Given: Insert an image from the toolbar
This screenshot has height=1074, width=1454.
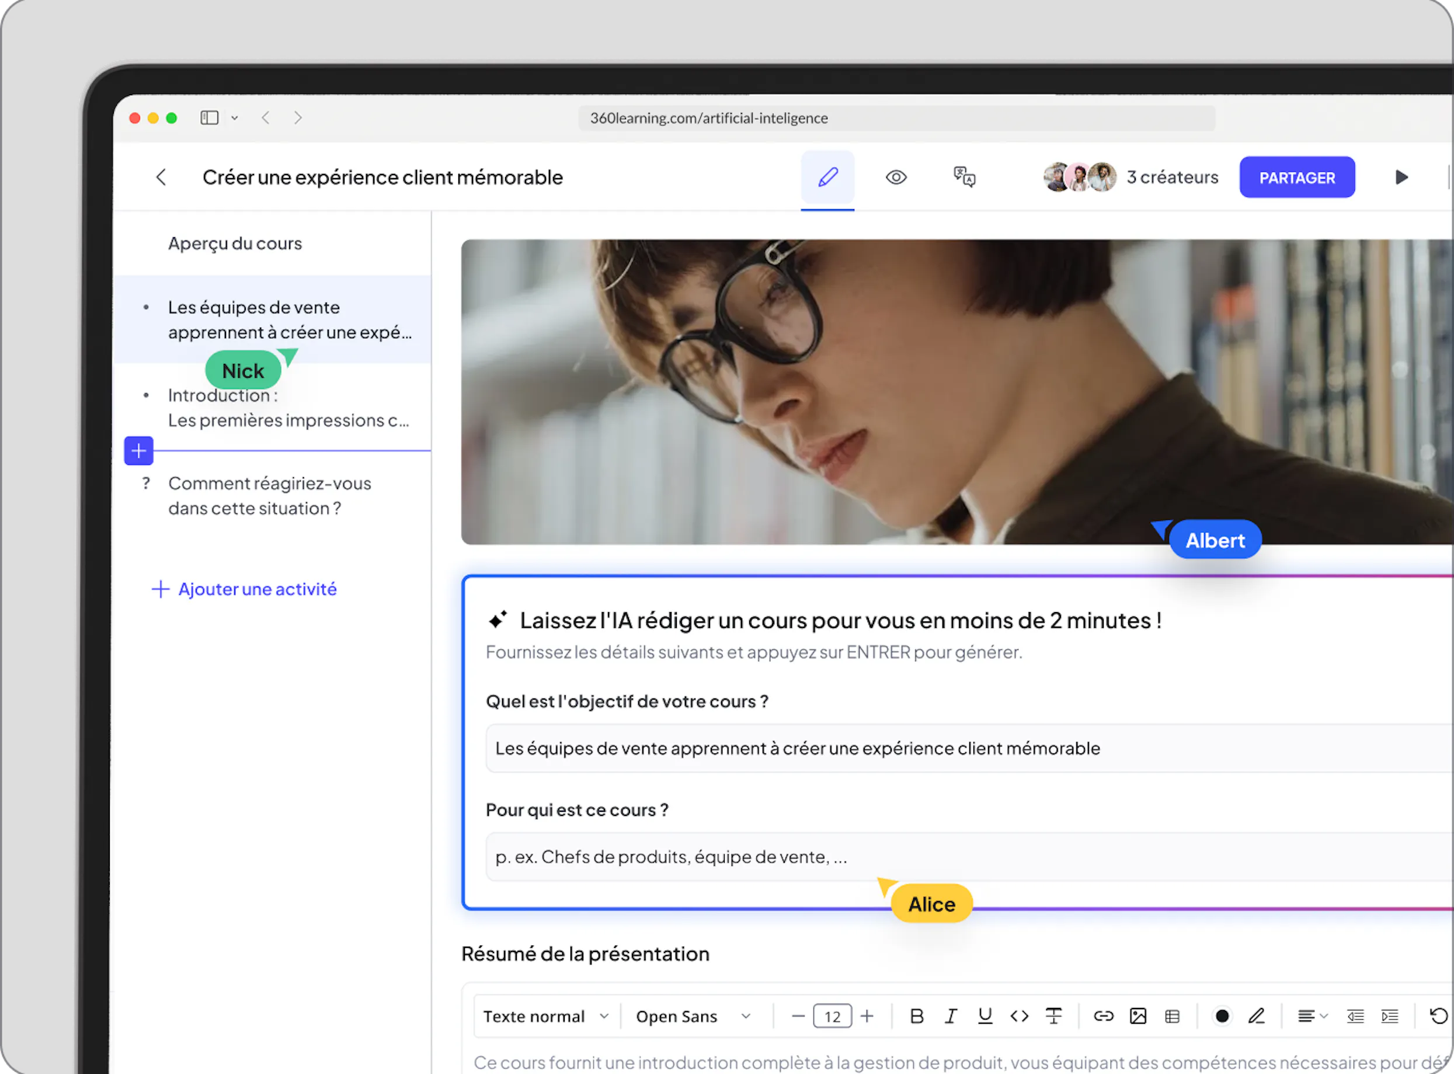Looking at the screenshot, I should click(1138, 1016).
